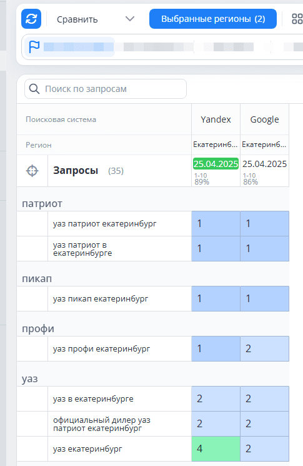Click Yandex region cell Екатеринб...
Image resolution: width=303 pixels, height=466 pixels.
pyautogui.click(x=216, y=144)
